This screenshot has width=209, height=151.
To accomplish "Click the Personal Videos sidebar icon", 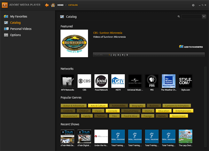I will [6, 29].
